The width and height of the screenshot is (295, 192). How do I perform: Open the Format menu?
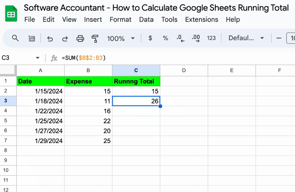click(x=120, y=19)
